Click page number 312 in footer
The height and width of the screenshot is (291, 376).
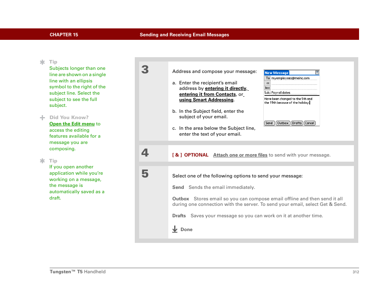click(356, 272)
